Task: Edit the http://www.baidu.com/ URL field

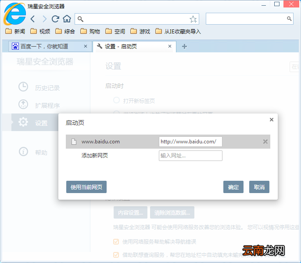Action: coord(190,142)
